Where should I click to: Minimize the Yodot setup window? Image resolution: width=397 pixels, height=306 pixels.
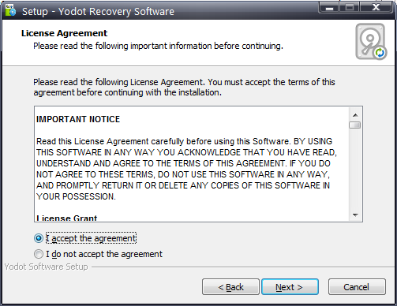[x=329, y=7]
